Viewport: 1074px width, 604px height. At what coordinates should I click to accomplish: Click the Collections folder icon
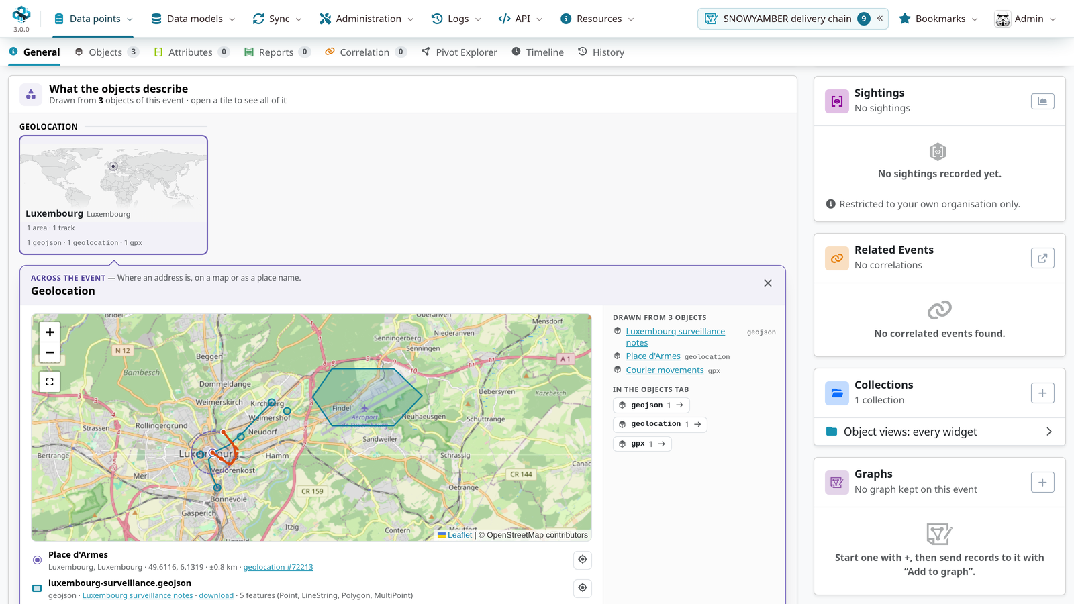(837, 393)
